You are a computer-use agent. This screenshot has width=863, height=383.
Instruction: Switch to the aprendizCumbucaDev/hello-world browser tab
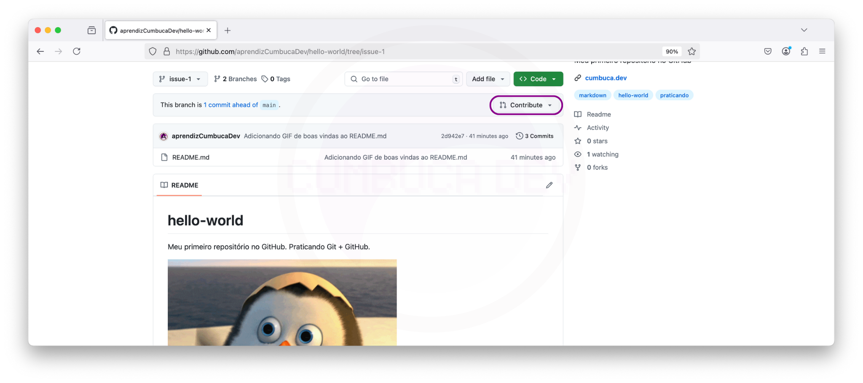[x=161, y=30]
